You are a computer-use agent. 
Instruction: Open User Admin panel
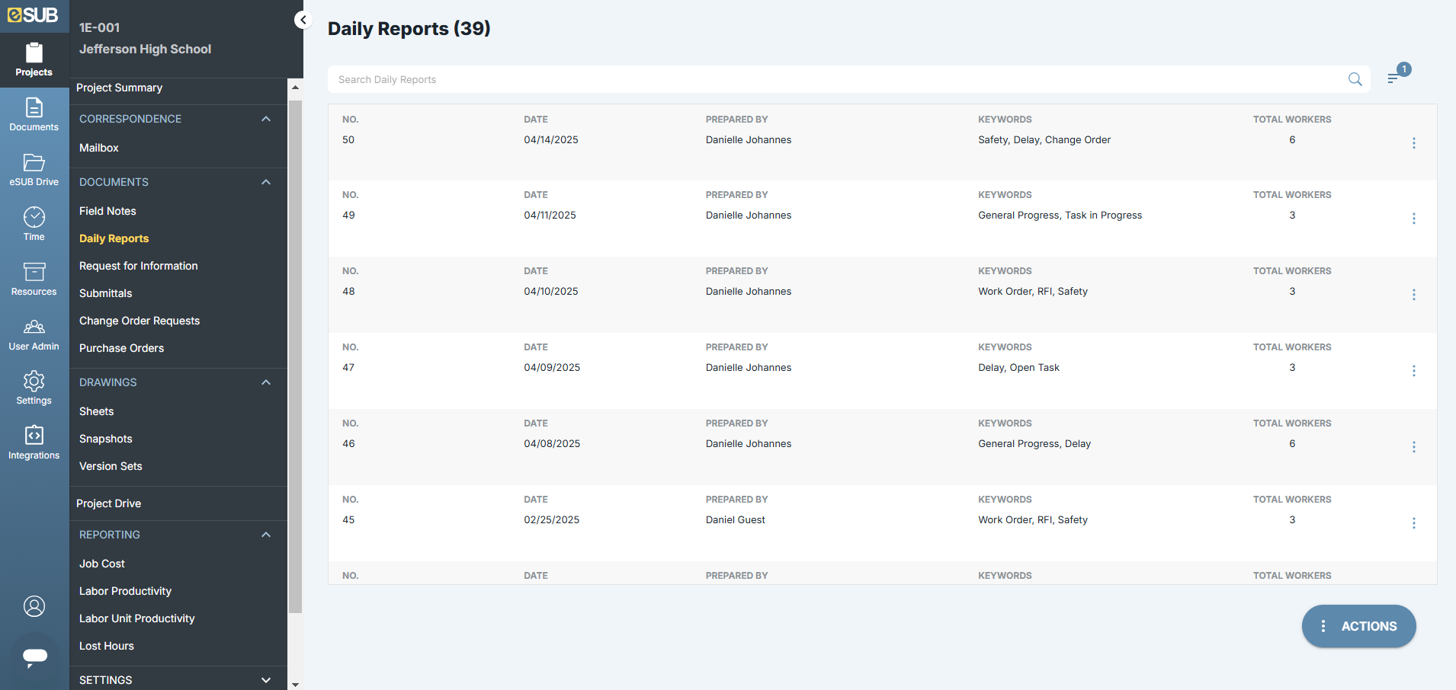click(34, 334)
